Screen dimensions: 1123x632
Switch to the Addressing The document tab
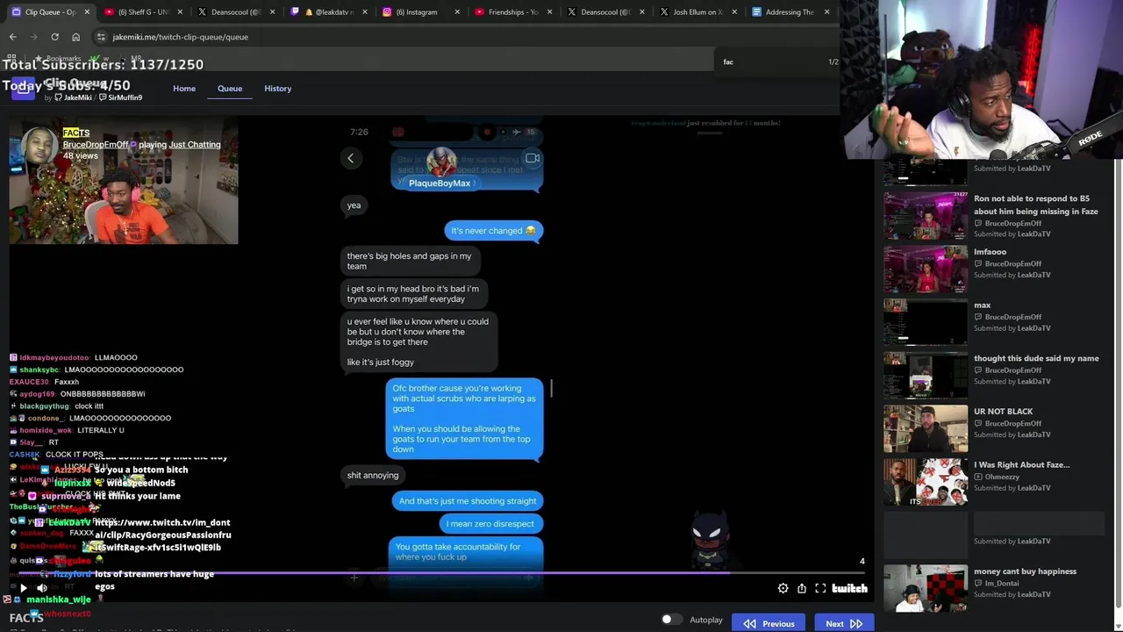[790, 12]
